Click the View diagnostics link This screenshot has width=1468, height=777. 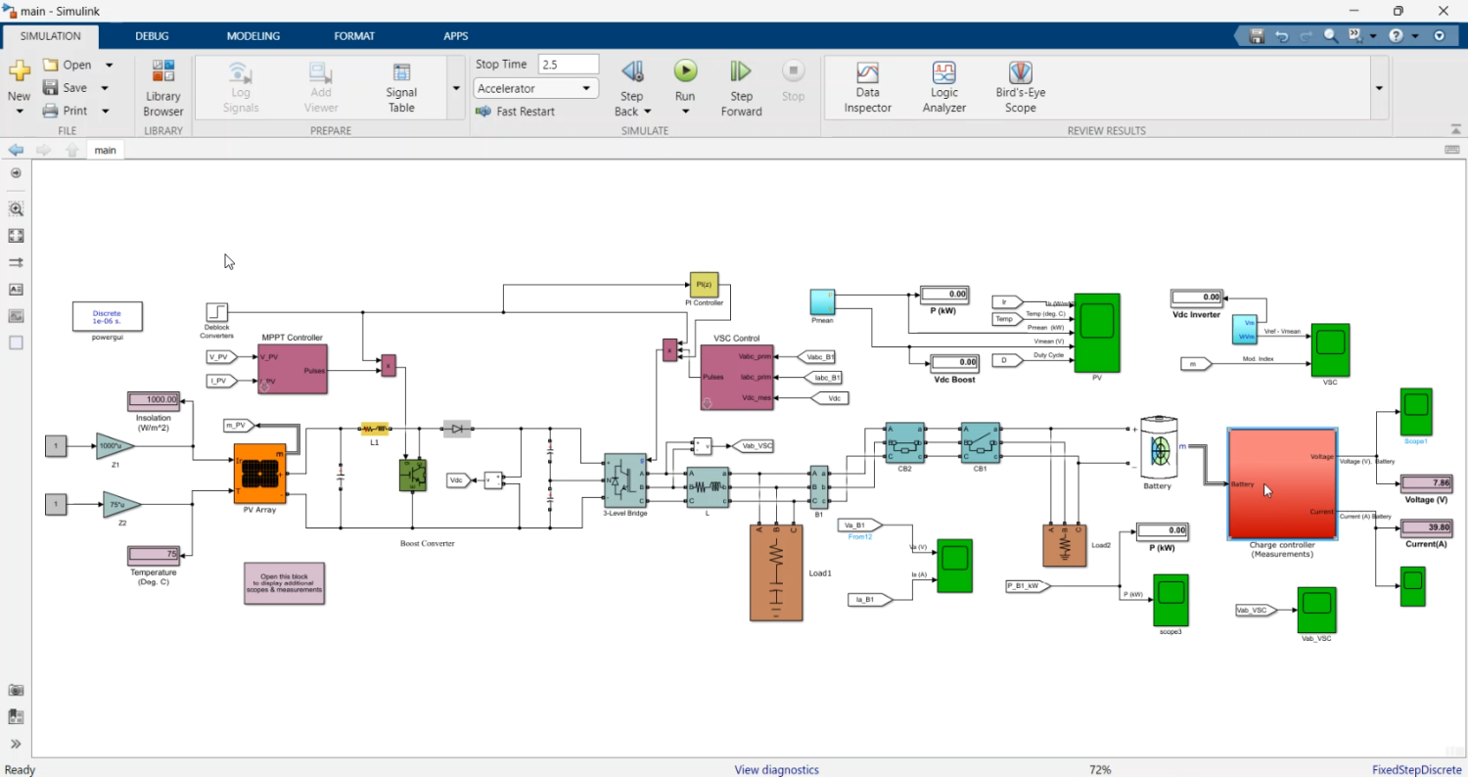[x=776, y=769]
